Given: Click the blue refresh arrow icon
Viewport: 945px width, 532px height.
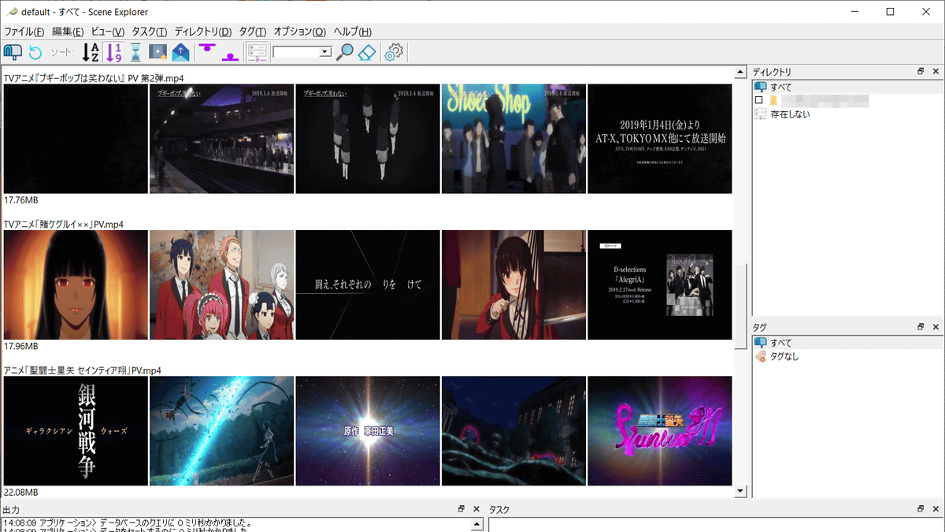Looking at the screenshot, I should tap(35, 53).
